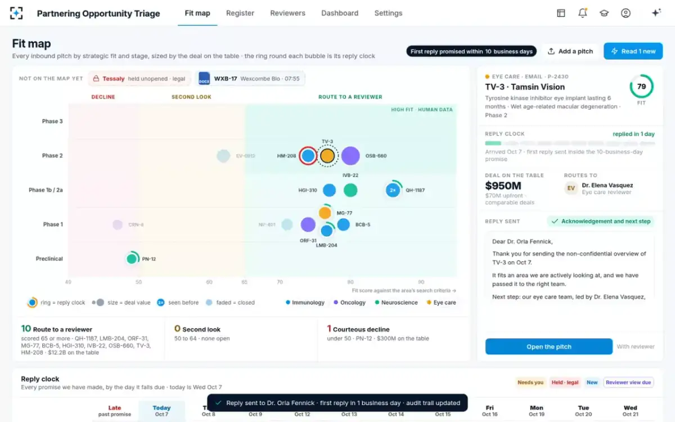Viewport: 675px width, 422px height.
Task: Open the Settings tab
Action: (388, 13)
